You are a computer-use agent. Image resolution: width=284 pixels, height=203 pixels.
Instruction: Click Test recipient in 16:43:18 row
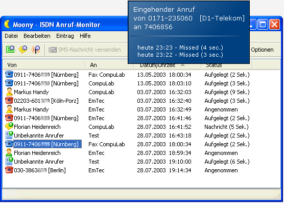pos(94,136)
